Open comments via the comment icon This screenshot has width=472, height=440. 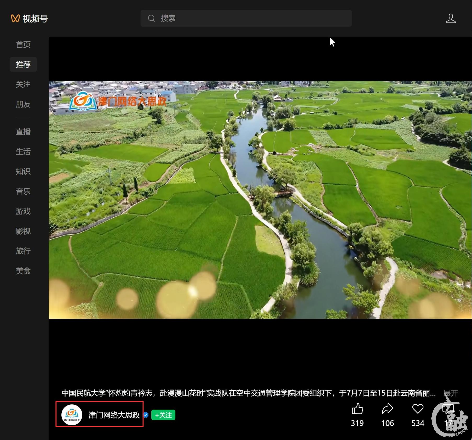(448, 409)
